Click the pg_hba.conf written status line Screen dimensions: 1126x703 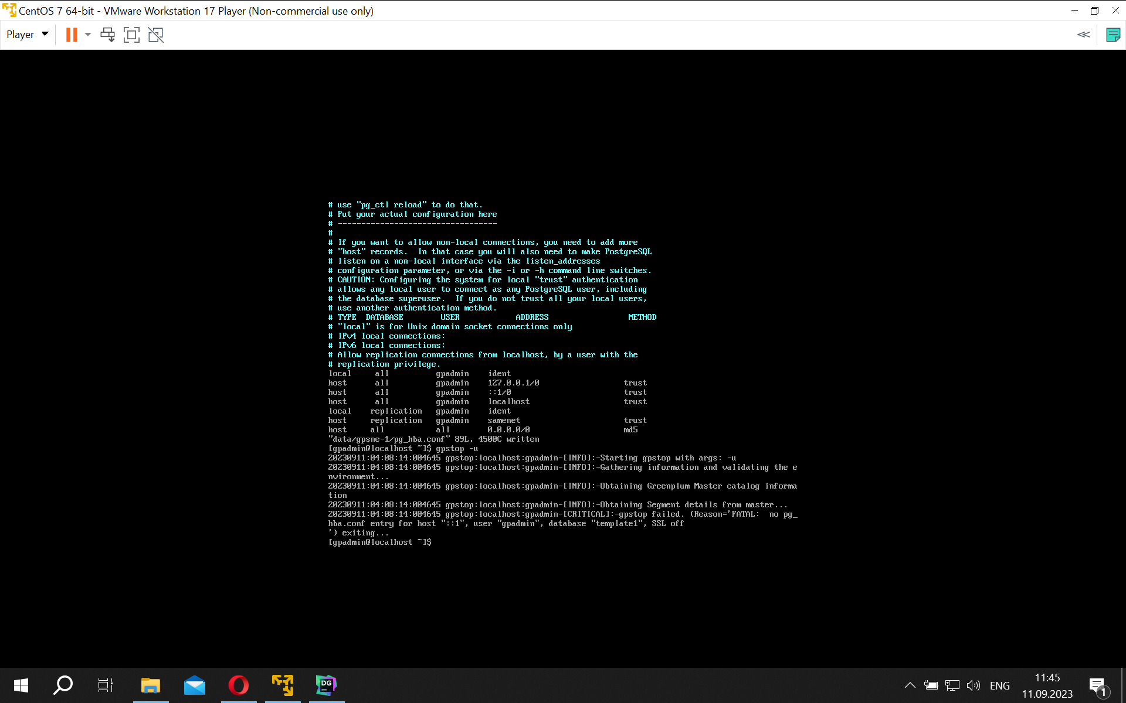pyautogui.click(x=433, y=439)
